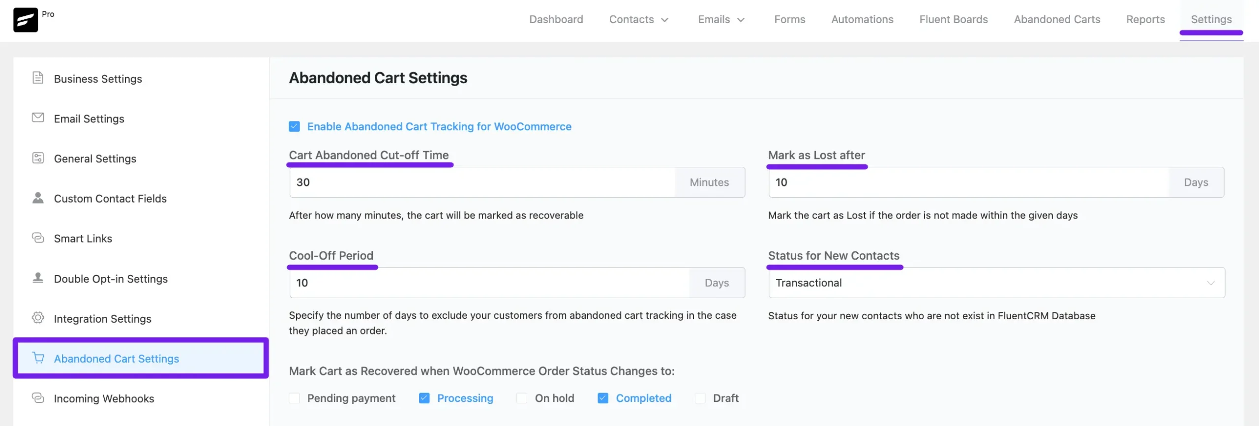
Task: Open Smart Links settings
Action: pyautogui.click(x=83, y=239)
